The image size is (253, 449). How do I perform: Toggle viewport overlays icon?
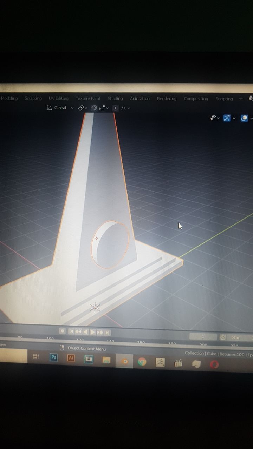pos(244,118)
